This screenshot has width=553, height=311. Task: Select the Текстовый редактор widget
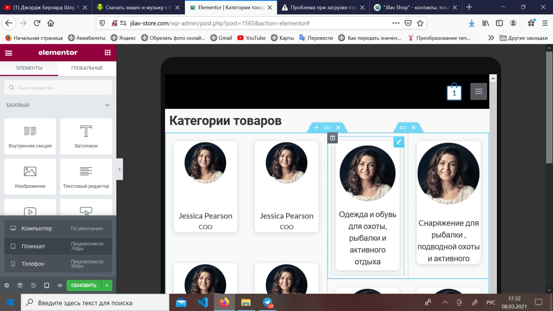click(x=86, y=176)
